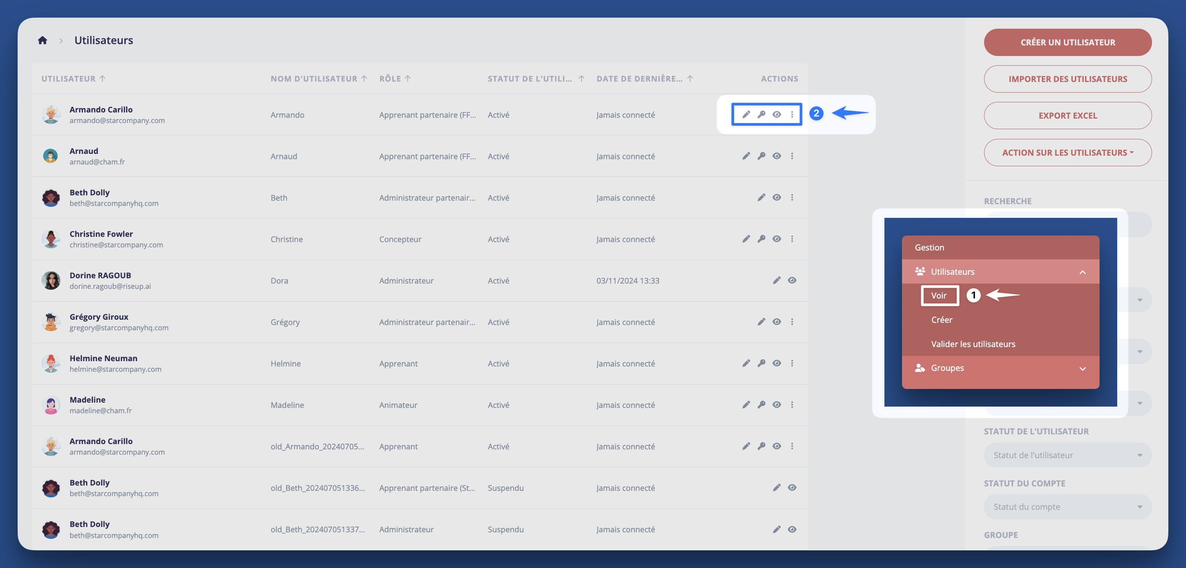Edit Arnaud with the pencil icon
1186x568 pixels.
click(746, 156)
